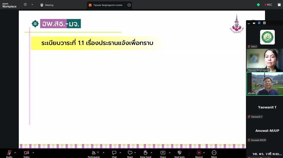The image size is (283, 158).
Task: Start camera with the Video button
Action: [x=27, y=153]
